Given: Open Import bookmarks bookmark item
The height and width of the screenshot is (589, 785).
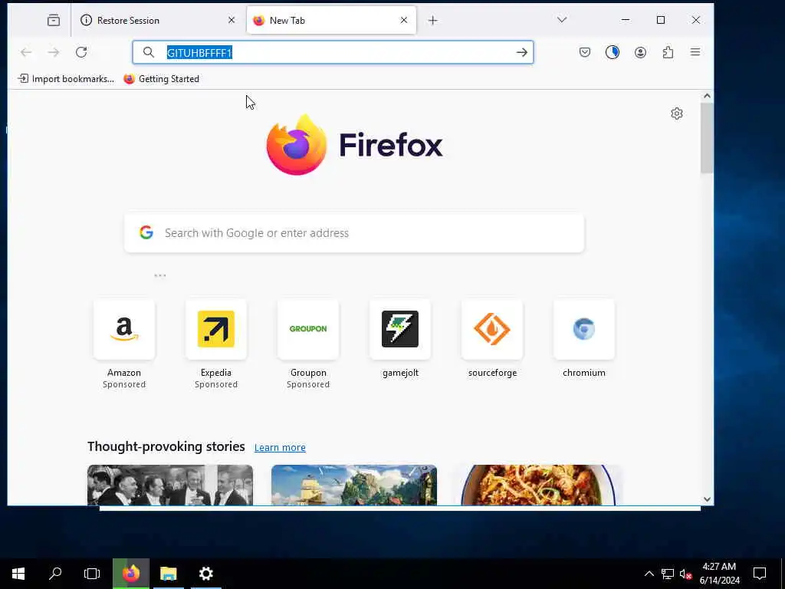Looking at the screenshot, I should [x=66, y=79].
